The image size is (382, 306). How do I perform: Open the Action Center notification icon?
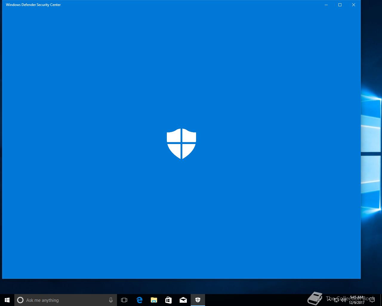coord(372,300)
